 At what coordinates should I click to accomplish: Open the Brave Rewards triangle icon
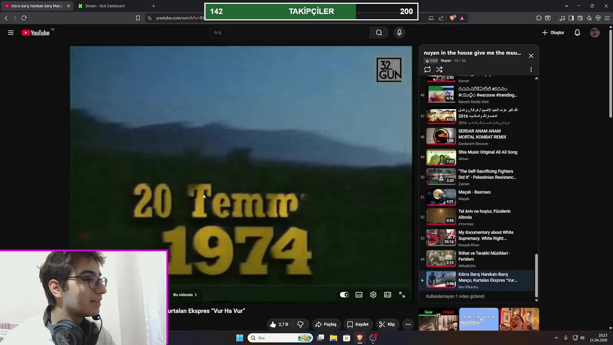(x=462, y=18)
